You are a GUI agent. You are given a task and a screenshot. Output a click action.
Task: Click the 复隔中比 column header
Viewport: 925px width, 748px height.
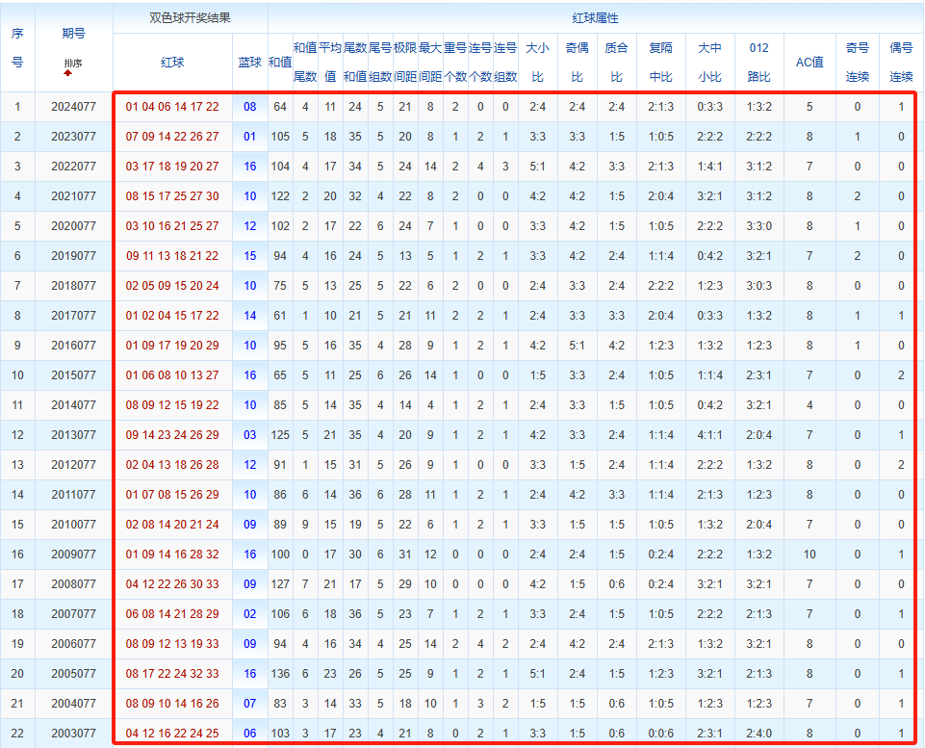coord(660,63)
